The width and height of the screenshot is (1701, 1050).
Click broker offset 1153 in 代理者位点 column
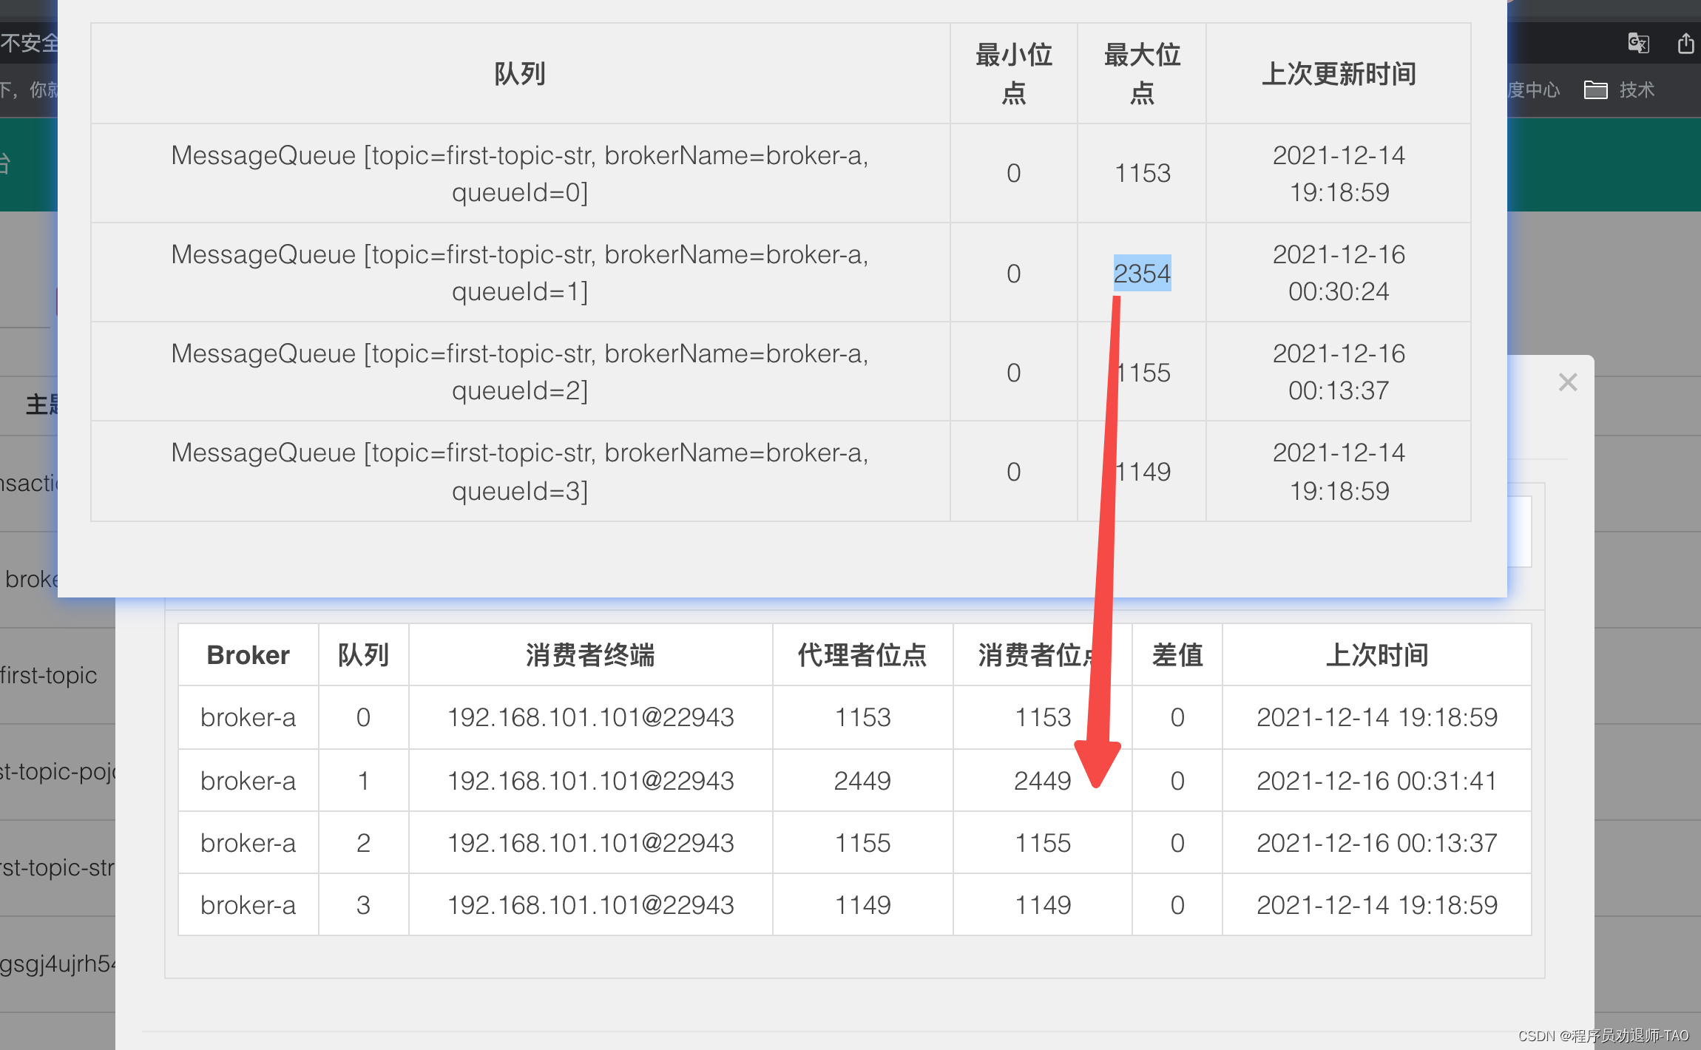tap(862, 717)
